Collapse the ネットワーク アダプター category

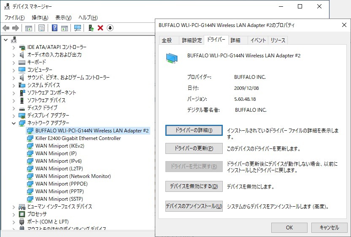point(13,123)
